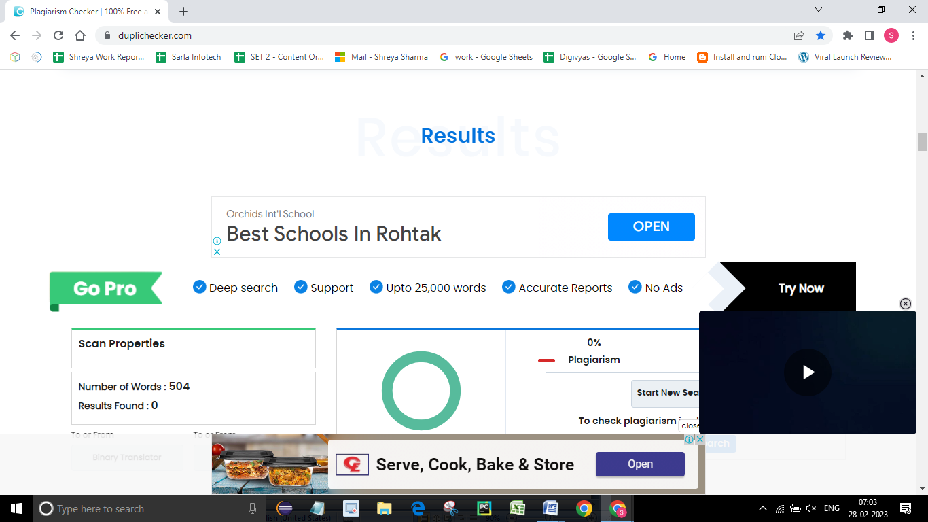928x522 pixels.
Task: Open the browser home page
Action: [x=80, y=35]
